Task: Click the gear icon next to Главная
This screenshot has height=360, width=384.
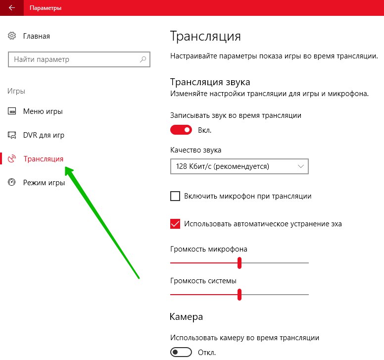Action: coord(12,36)
